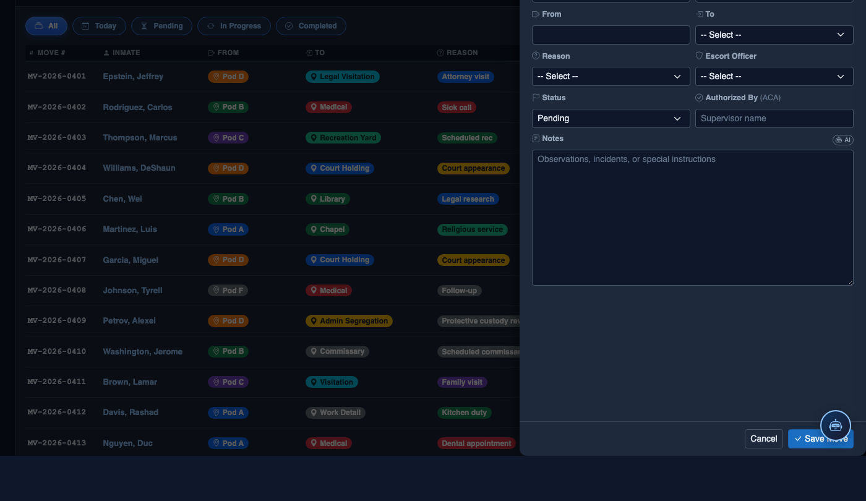Click the AI notes helper badge
Screen dimensions: 866x501
click(843, 140)
